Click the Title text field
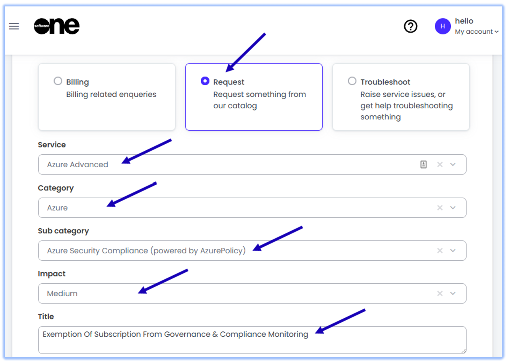Viewport: 510px width, 364px height. pyautogui.click(x=252, y=340)
